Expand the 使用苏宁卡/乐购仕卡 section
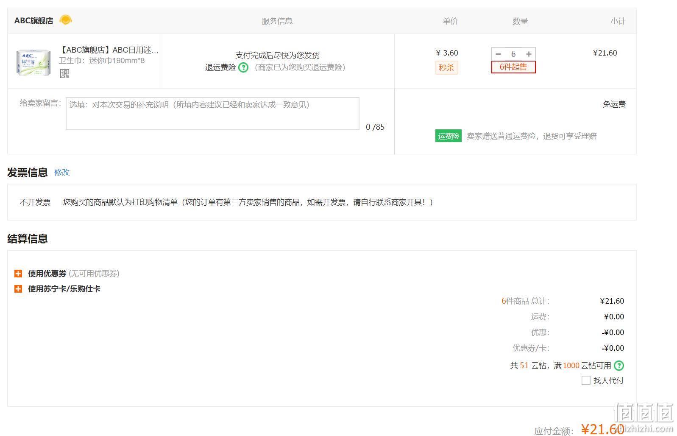The image size is (677, 436). coord(18,289)
